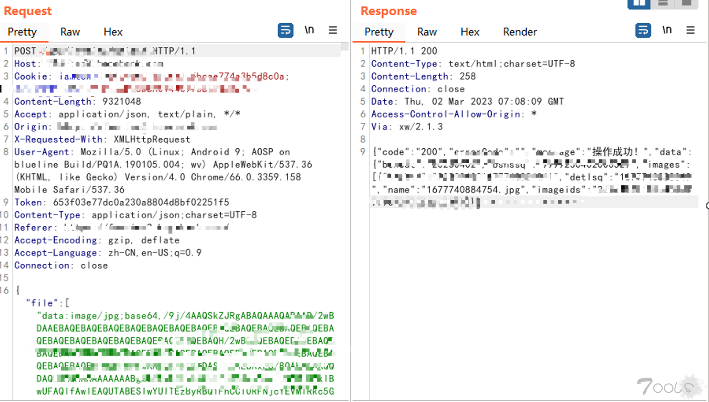Click the POST method on request line 1
Viewport: 709px width, 402px height.
[25, 51]
